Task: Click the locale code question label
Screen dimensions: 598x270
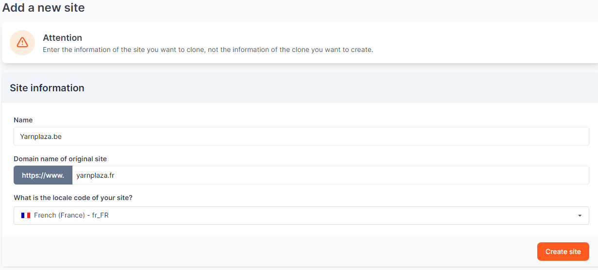Action: 73,198
